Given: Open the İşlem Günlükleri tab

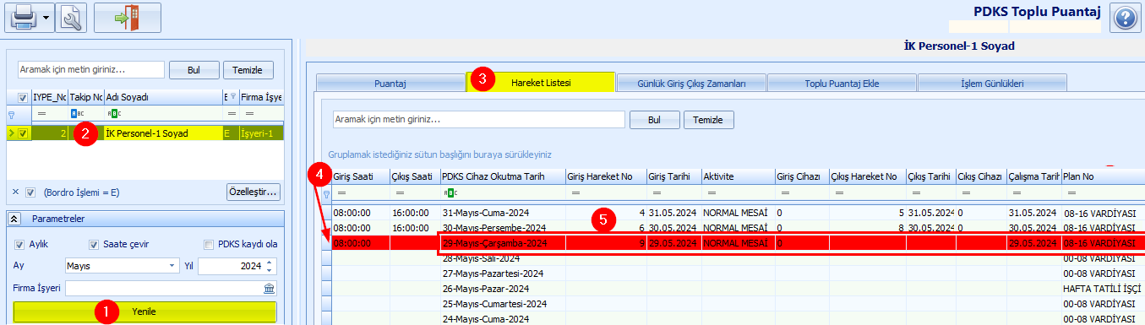Looking at the screenshot, I should [992, 83].
